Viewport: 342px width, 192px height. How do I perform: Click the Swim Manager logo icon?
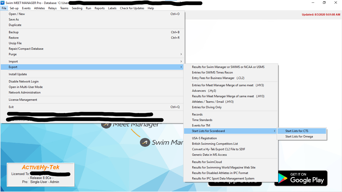(145, 142)
